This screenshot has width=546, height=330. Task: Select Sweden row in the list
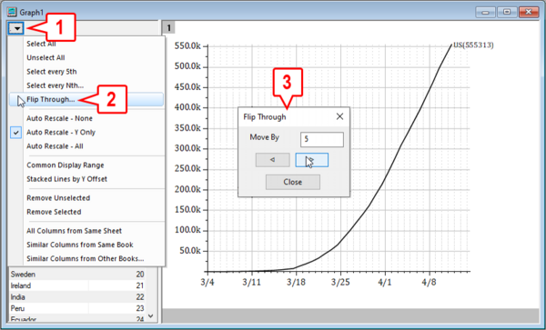[x=77, y=275]
